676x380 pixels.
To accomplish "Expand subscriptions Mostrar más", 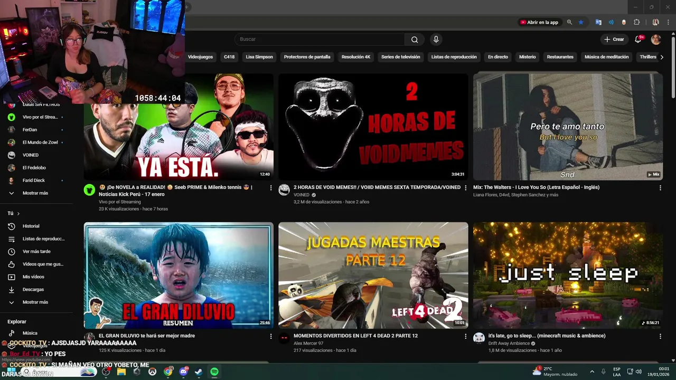I will click(36, 193).
